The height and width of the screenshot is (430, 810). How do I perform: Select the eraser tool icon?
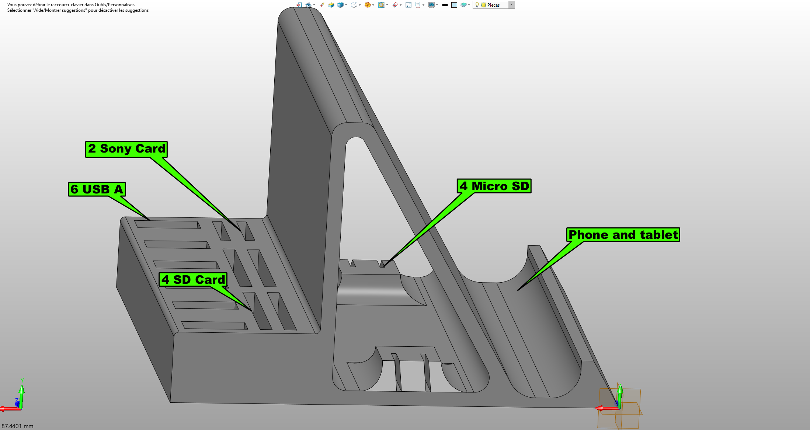[x=322, y=5]
